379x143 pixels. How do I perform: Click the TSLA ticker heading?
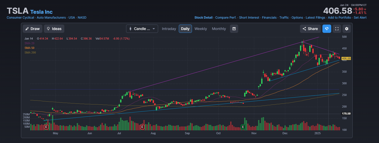pyautogui.click(x=18, y=11)
